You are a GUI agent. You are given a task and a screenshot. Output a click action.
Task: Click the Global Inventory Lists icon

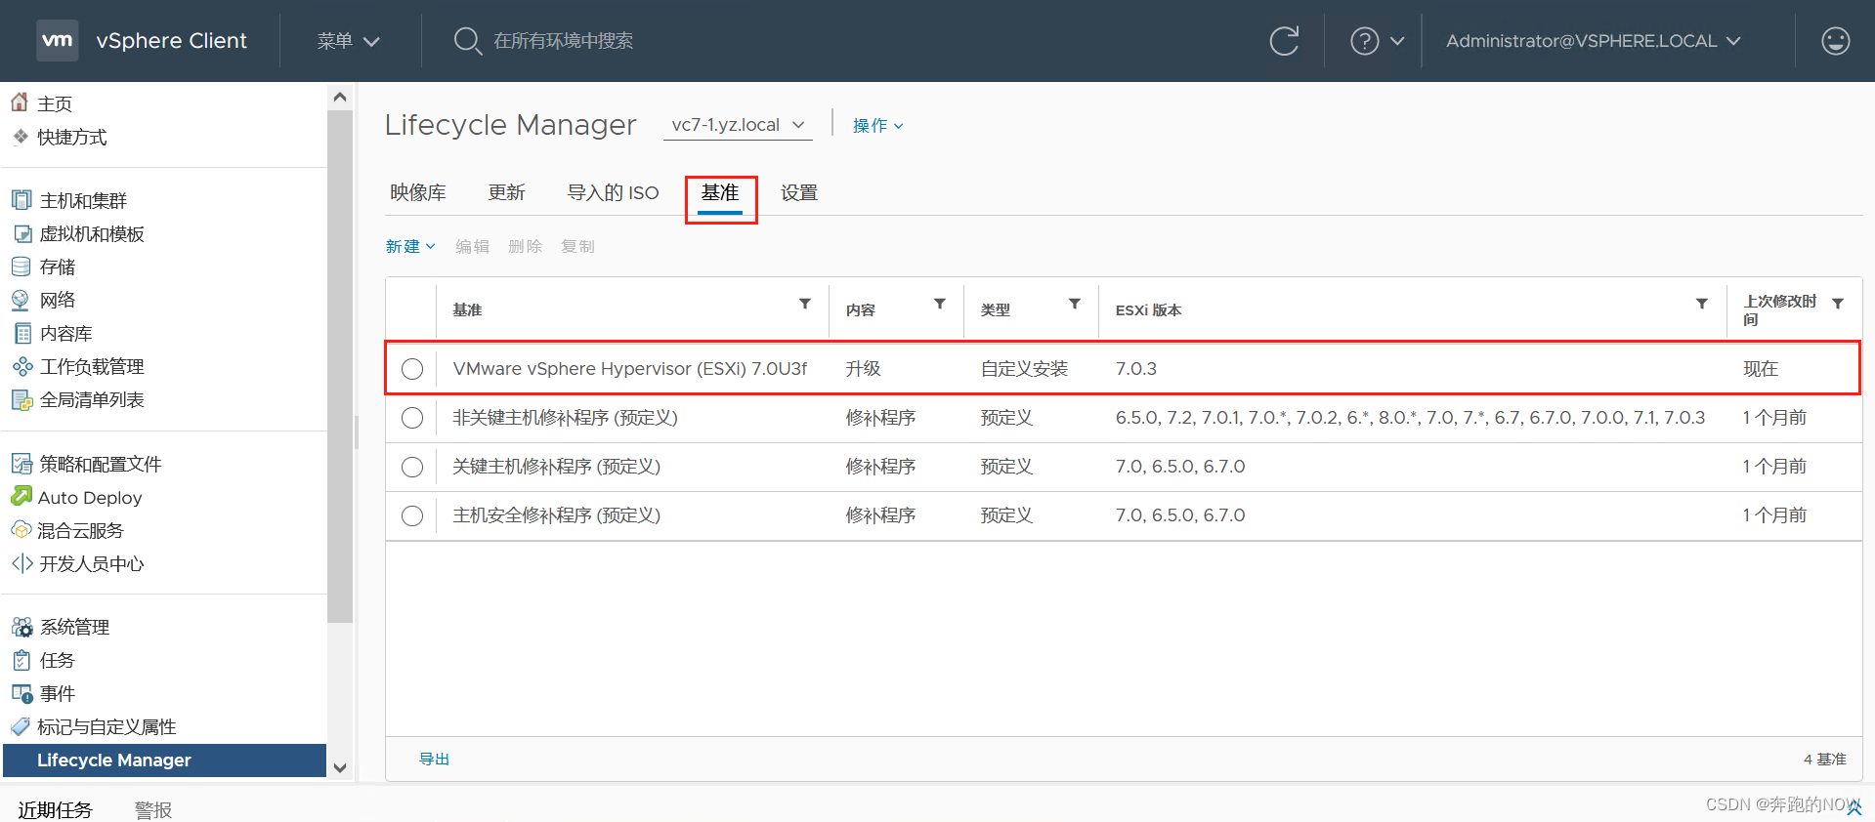coord(21,399)
